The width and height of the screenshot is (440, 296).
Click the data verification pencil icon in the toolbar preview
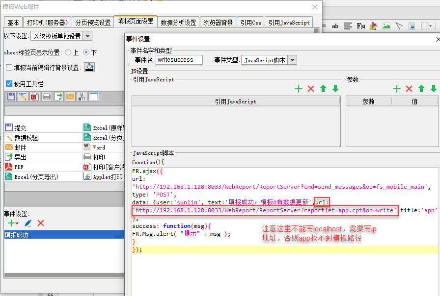click(23, 97)
